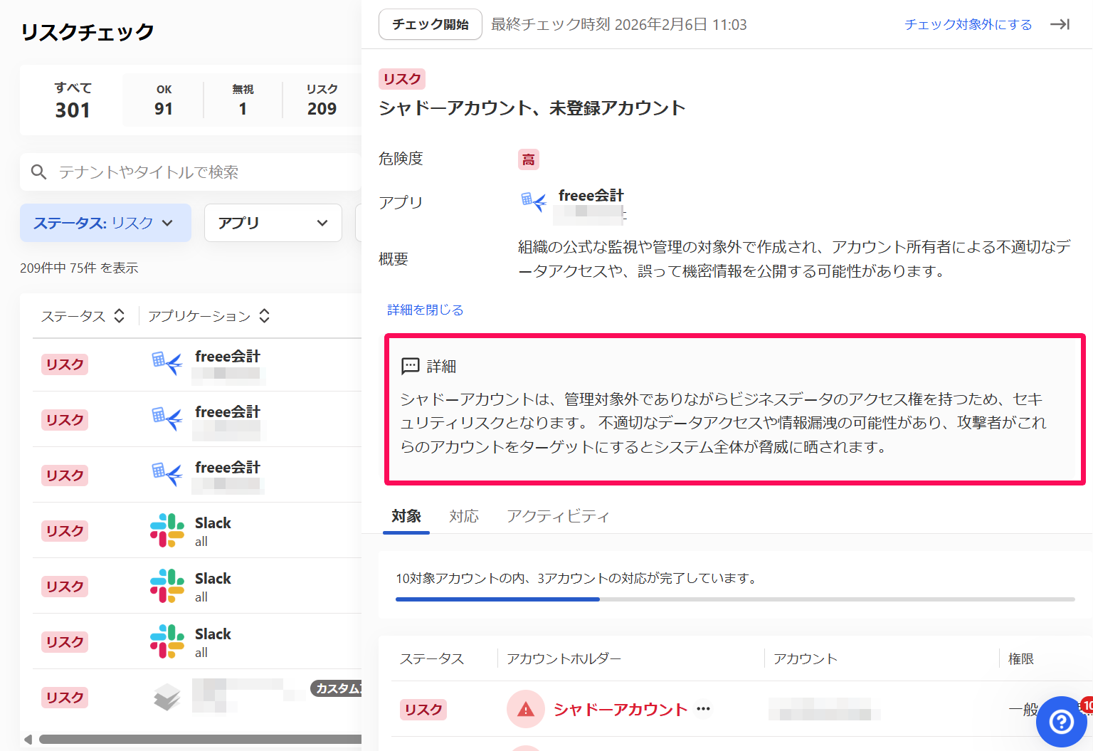
Task: Select the OK 91 filter tab
Action: tap(164, 100)
